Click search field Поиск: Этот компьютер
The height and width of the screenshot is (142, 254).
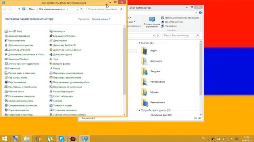[x=181, y=35]
